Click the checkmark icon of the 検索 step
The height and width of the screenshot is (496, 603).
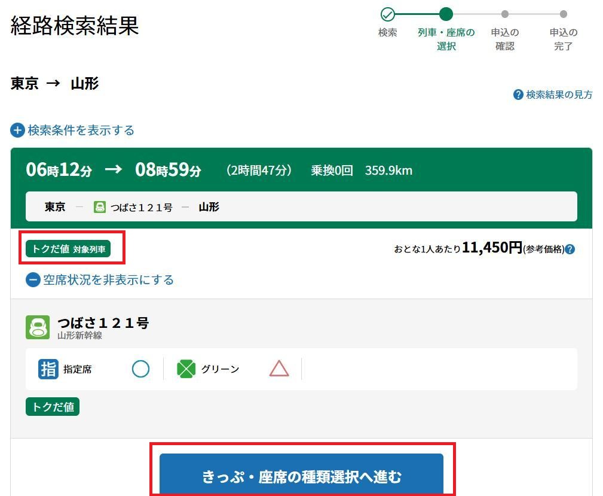click(x=387, y=14)
